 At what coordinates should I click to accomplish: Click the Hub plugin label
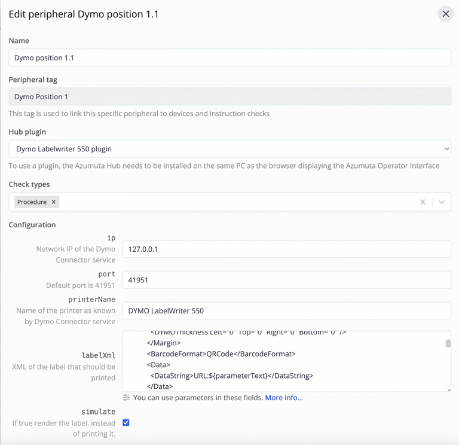pos(27,132)
